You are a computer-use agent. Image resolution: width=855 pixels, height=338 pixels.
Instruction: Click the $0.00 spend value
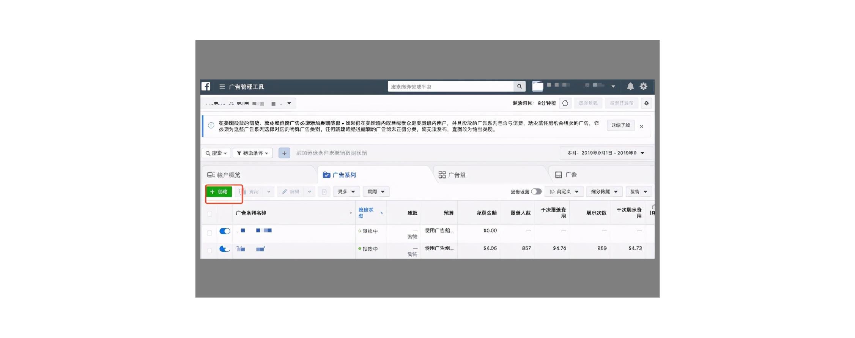[x=490, y=231]
